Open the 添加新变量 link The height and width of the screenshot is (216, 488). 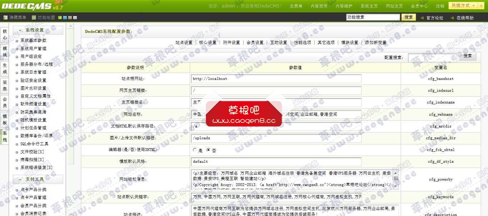click(x=375, y=42)
